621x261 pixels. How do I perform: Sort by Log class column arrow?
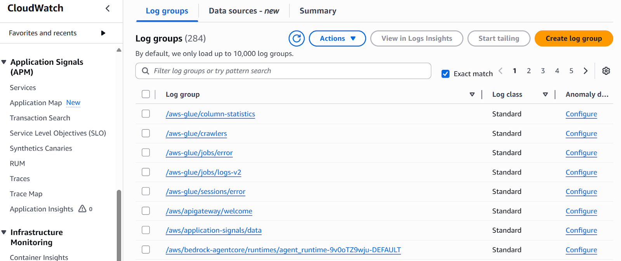coord(545,94)
